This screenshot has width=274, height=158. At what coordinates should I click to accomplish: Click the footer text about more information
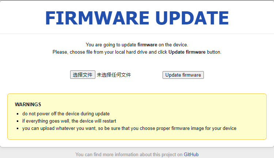tap(129, 155)
